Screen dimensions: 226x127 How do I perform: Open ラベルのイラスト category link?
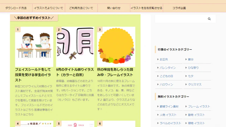(170, 123)
